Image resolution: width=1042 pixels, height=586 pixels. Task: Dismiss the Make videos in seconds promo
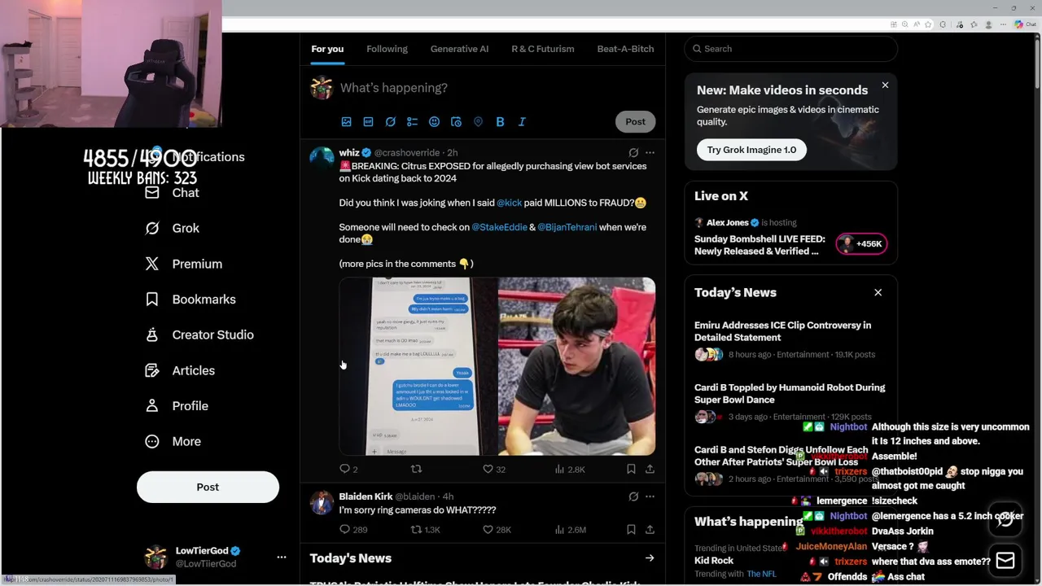pos(885,85)
